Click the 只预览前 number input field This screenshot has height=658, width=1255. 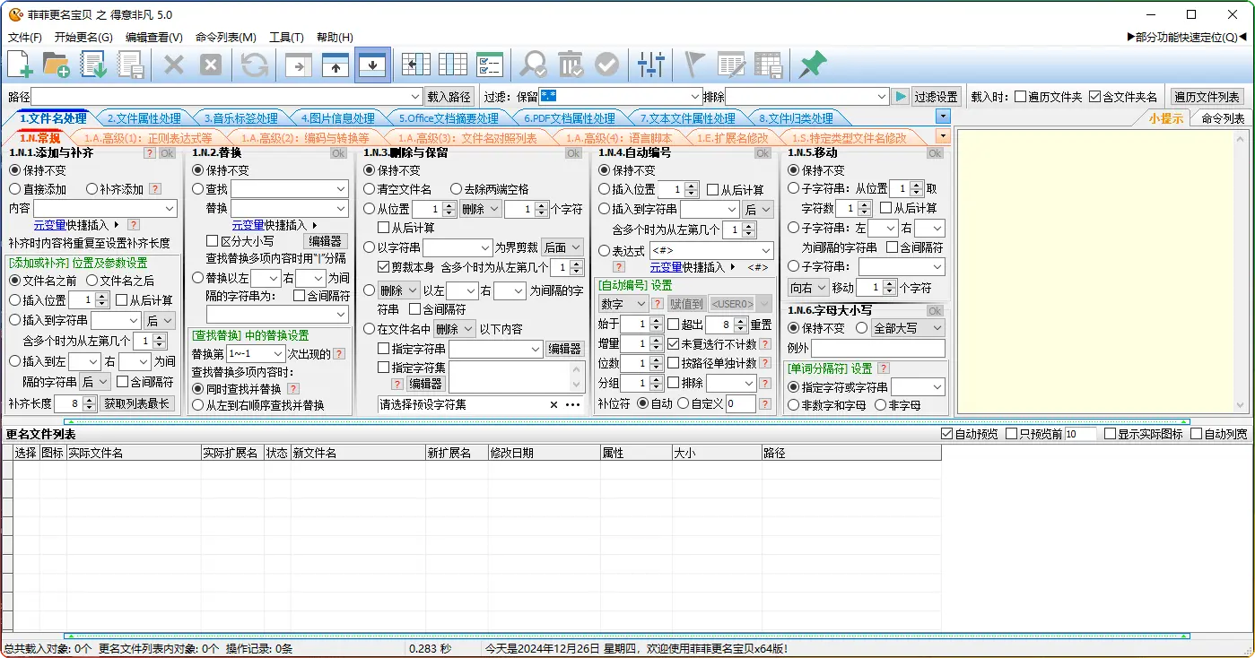click(1080, 434)
